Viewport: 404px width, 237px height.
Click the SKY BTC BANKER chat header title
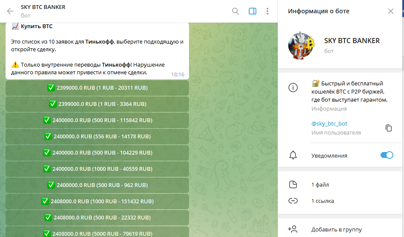click(x=43, y=7)
